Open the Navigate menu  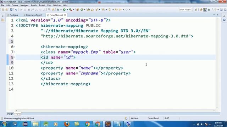[x=24, y=5]
